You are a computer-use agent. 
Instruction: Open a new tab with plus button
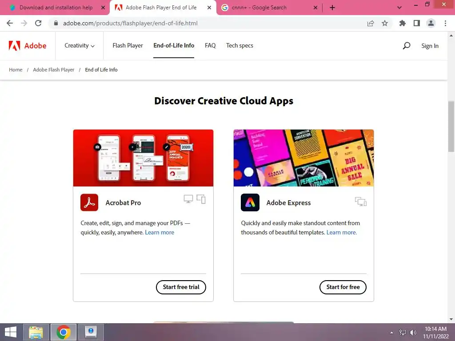pos(332,8)
